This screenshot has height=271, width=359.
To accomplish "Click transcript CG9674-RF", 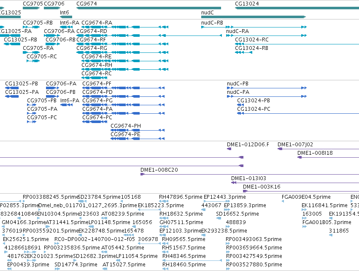I will [x=91, y=40].
